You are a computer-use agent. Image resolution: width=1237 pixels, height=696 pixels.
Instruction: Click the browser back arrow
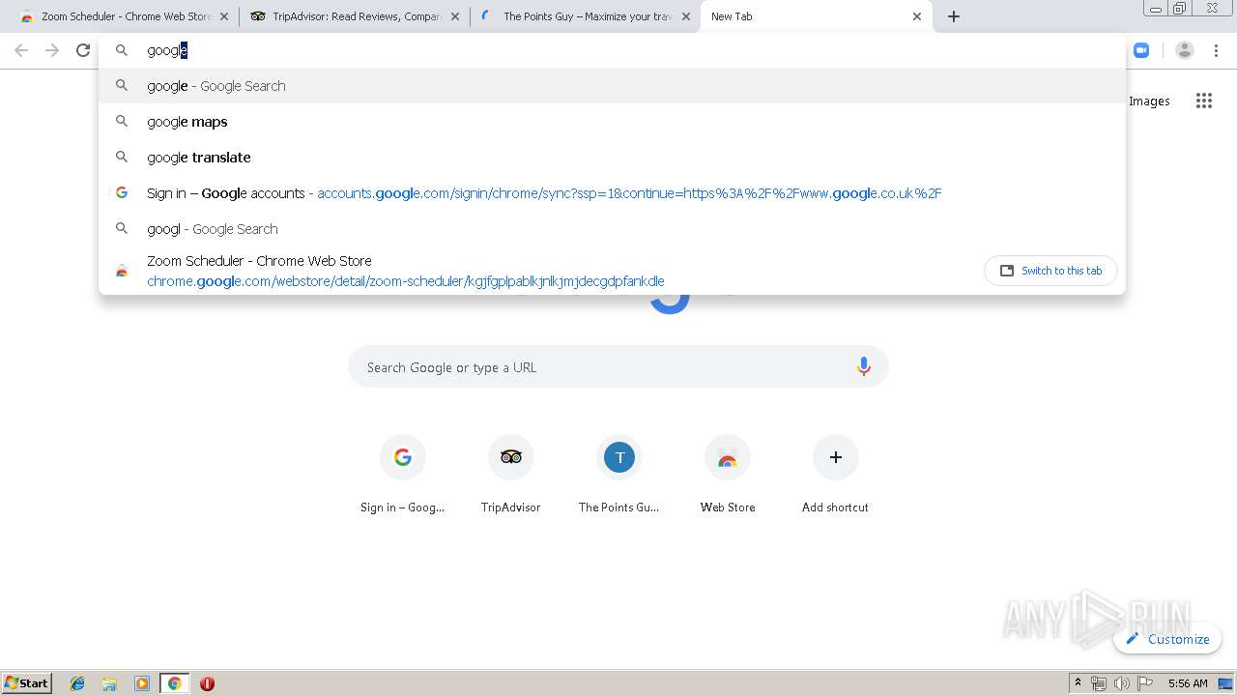[21, 50]
